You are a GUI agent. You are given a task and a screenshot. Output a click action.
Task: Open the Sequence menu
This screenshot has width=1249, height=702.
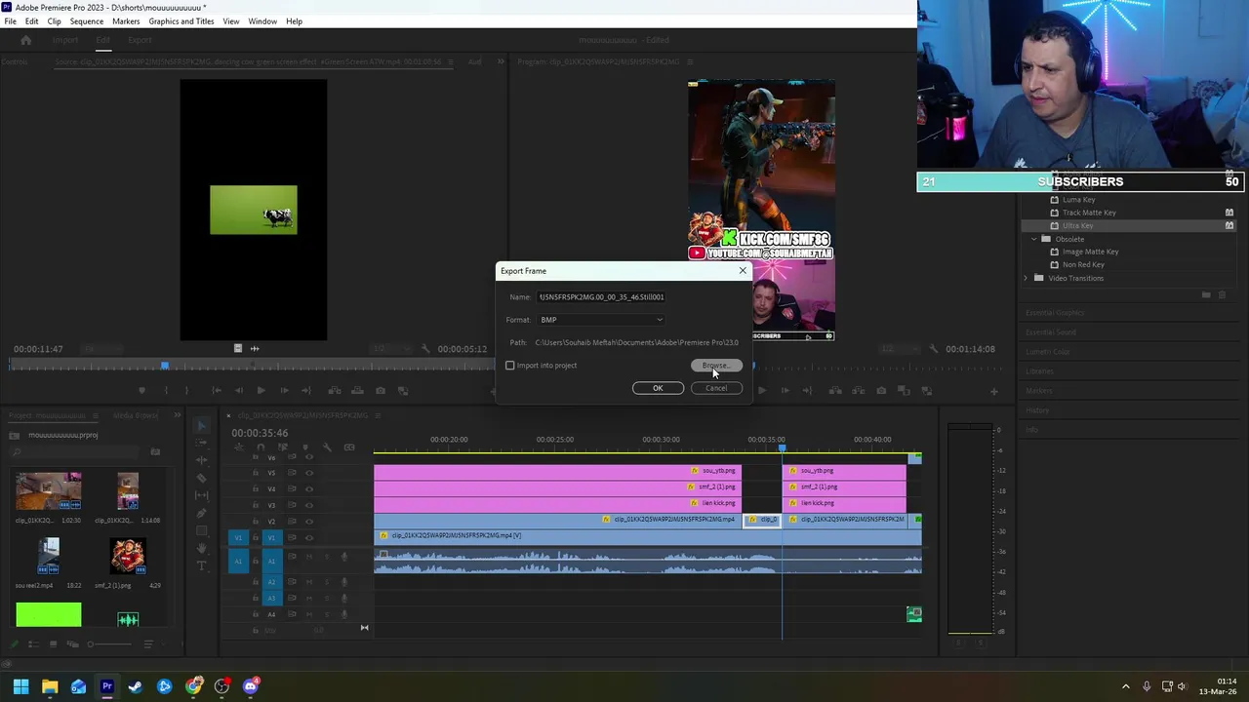click(x=87, y=20)
